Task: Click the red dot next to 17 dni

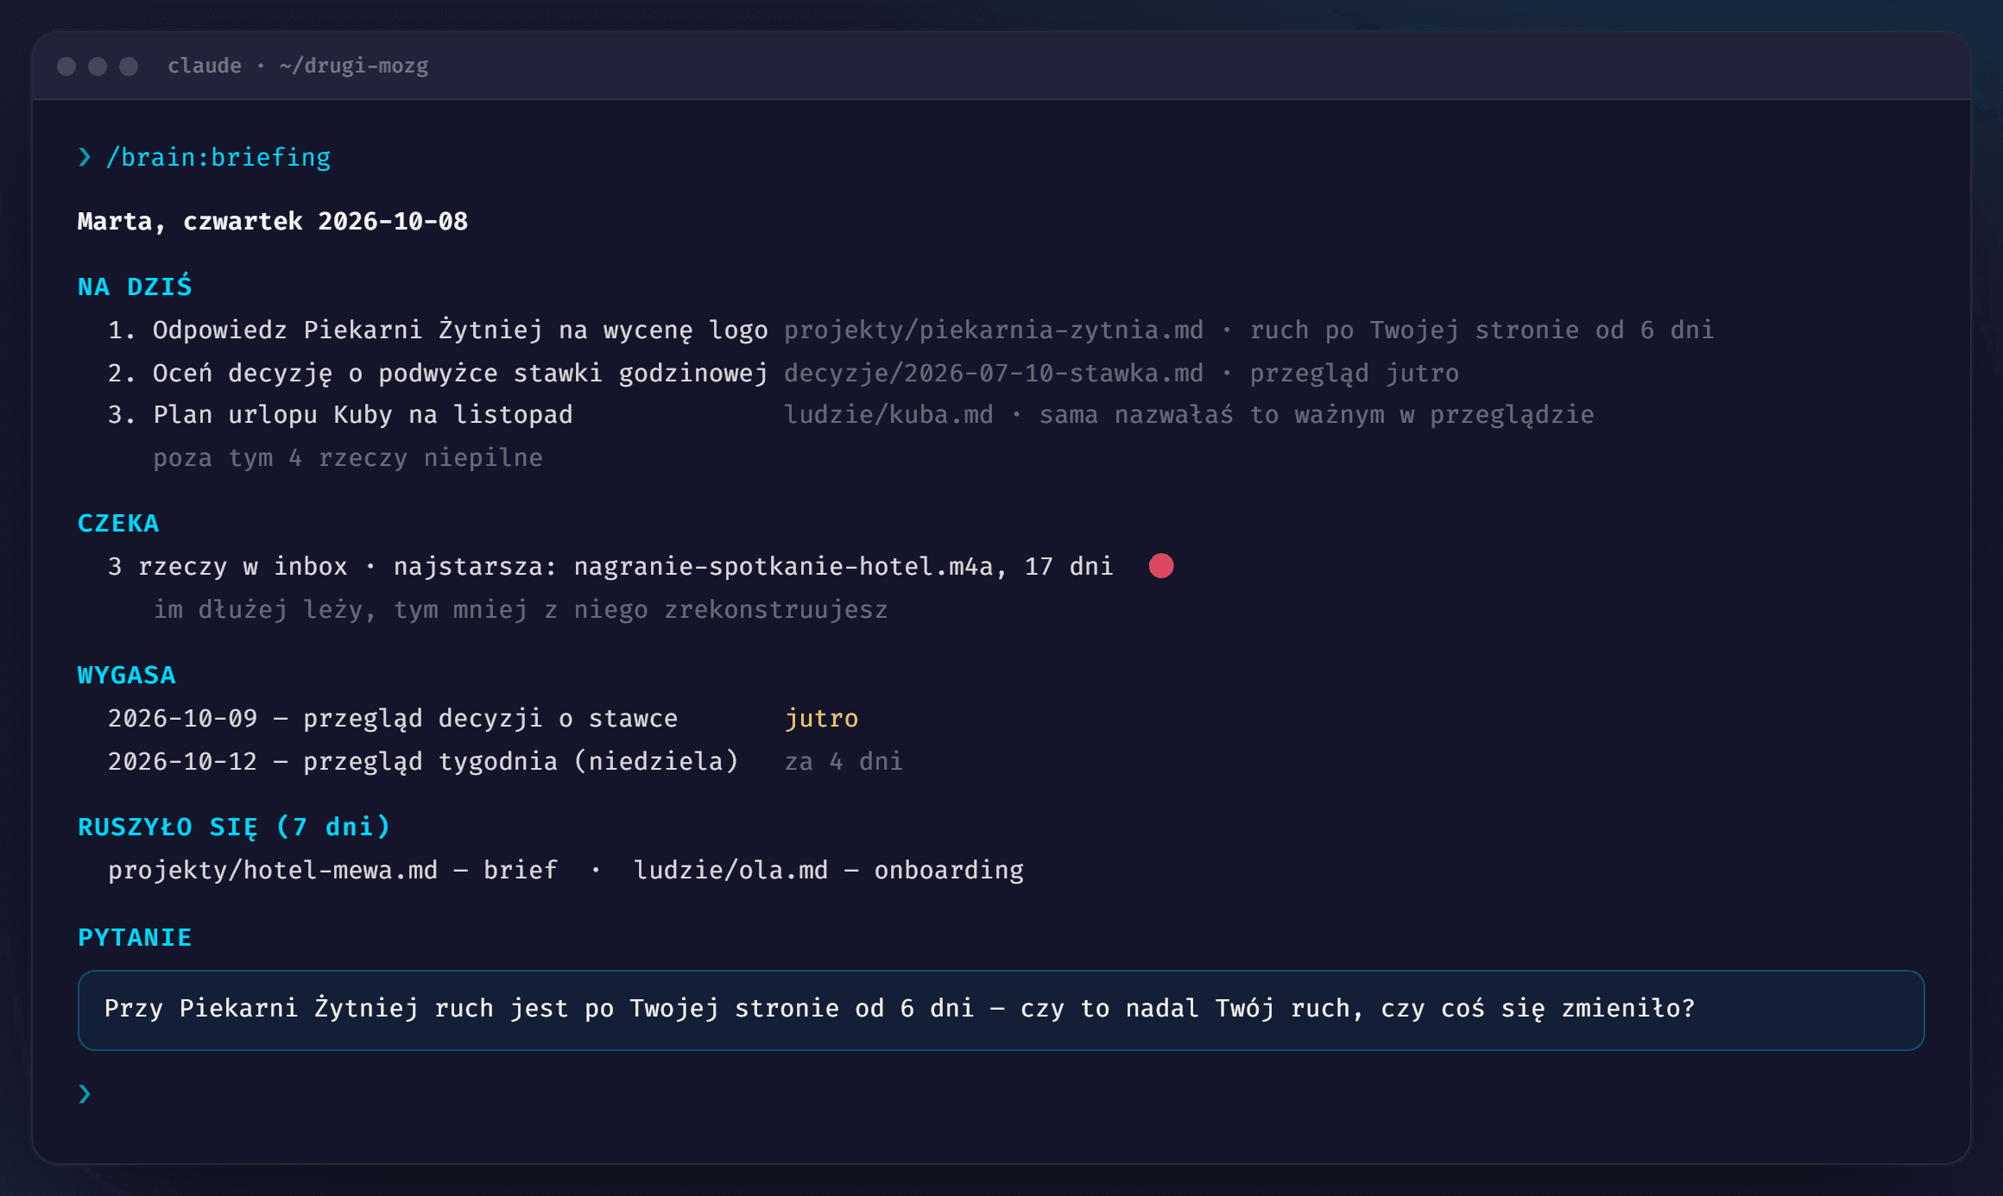Action: pos(1161,566)
